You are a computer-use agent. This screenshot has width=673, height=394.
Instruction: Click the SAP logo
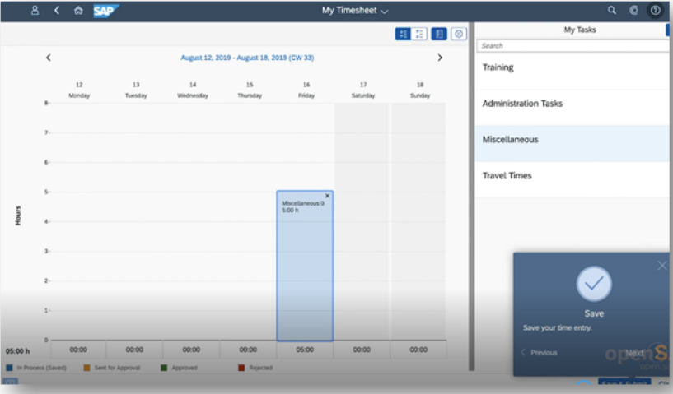[106, 11]
